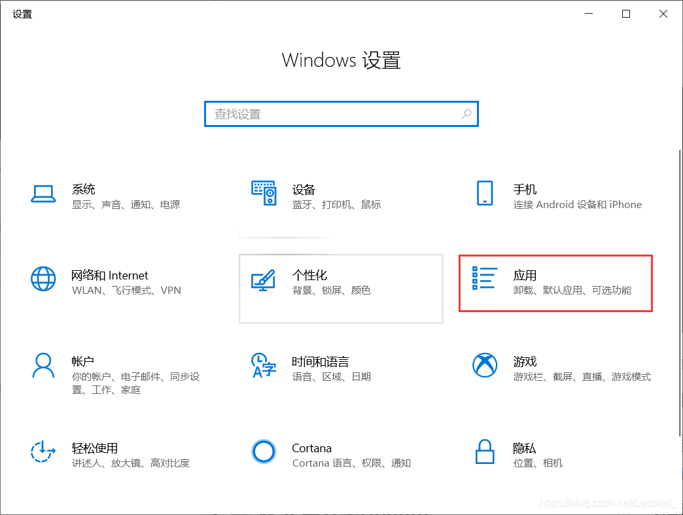The height and width of the screenshot is (515, 683).
Task: Click the text 位置、相机
Action: (538, 463)
